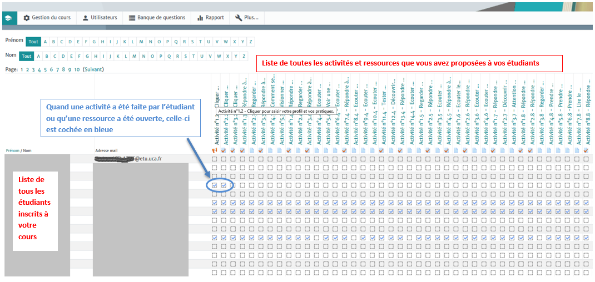The image size is (595, 282).
Task: Expand the Plus... menu
Action: pyautogui.click(x=251, y=18)
